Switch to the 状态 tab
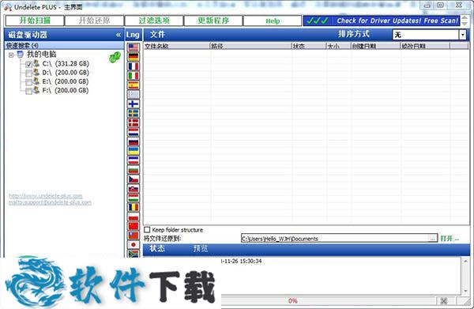Image resolution: width=474 pixels, height=309 pixels. pos(157,248)
